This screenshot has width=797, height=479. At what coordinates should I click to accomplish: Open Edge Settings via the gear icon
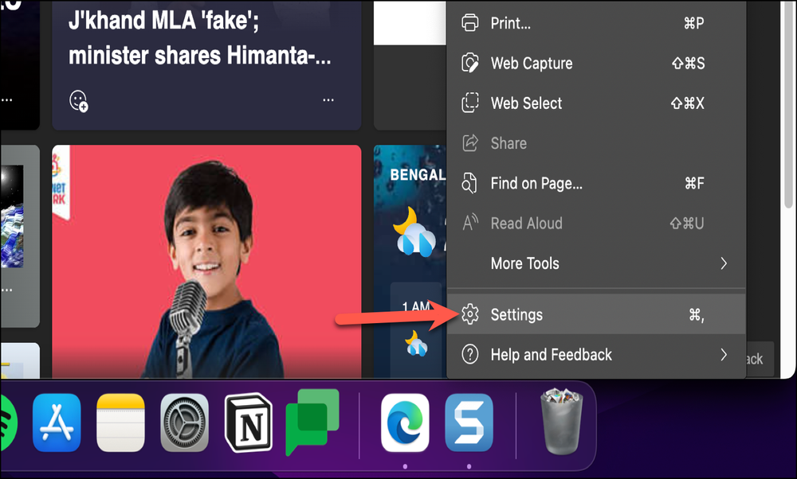470,314
